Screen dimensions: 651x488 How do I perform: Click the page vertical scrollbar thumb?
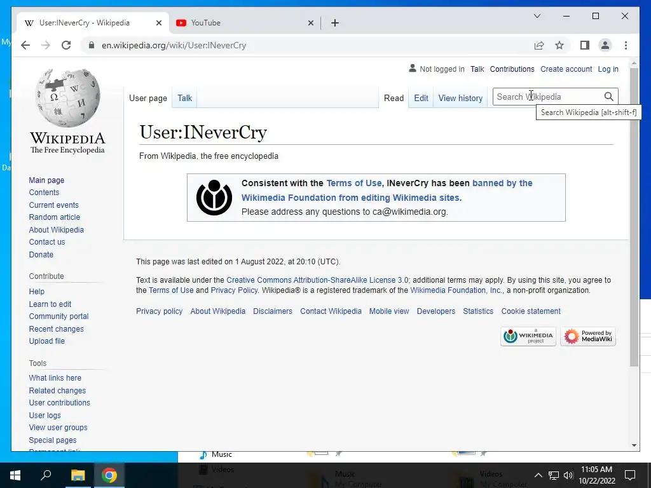[x=634, y=217]
